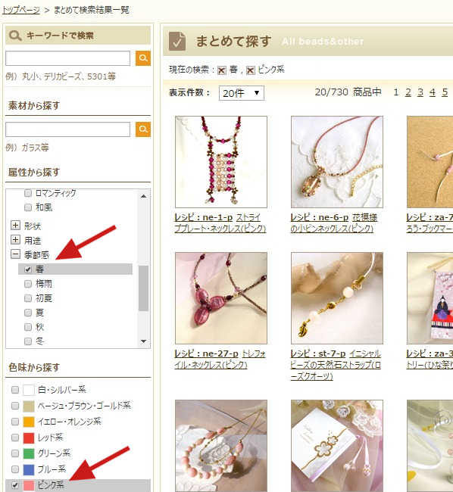This screenshot has height=492, width=453.
Task: Click the orange material search button
Action: click(143, 129)
